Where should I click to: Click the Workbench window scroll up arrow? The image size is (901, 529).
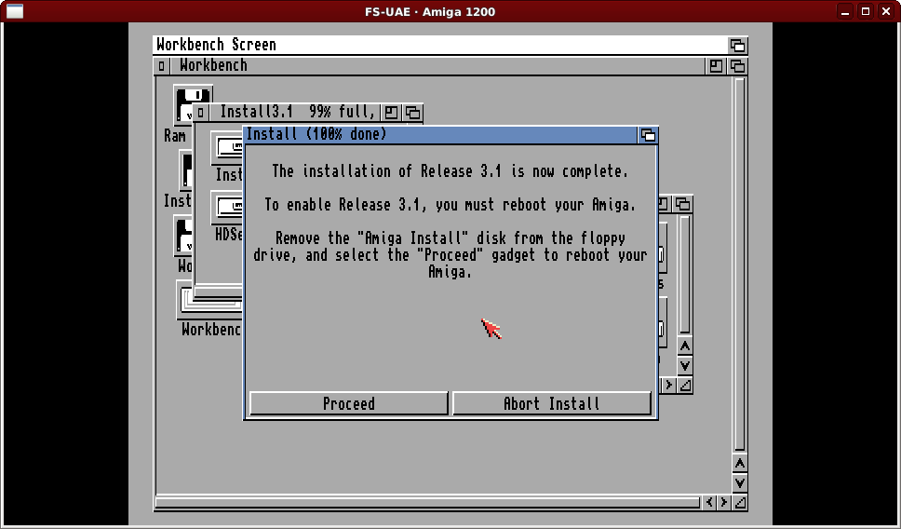[x=740, y=464]
